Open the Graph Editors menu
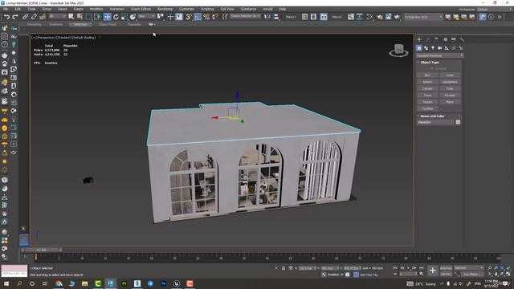Viewport: 514px width, 289px height. coord(141,9)
